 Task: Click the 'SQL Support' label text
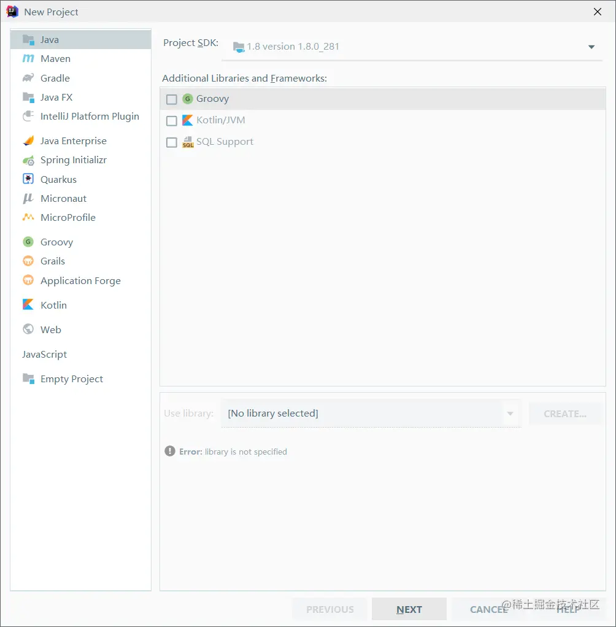pos(225,142)
